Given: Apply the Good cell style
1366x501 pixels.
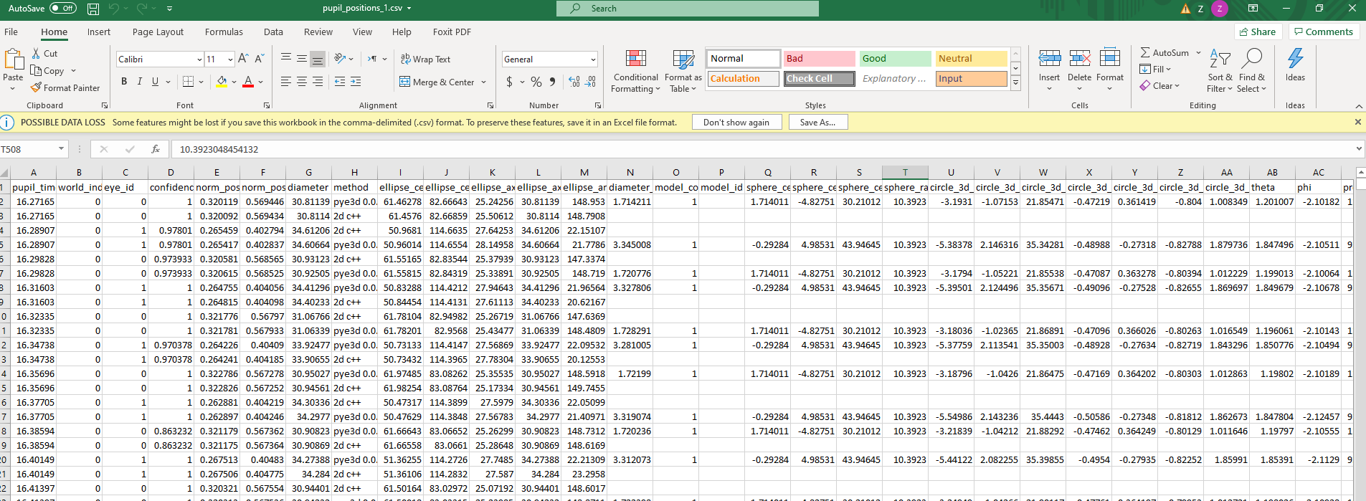Looking at the screenshot, I should 895,59.
